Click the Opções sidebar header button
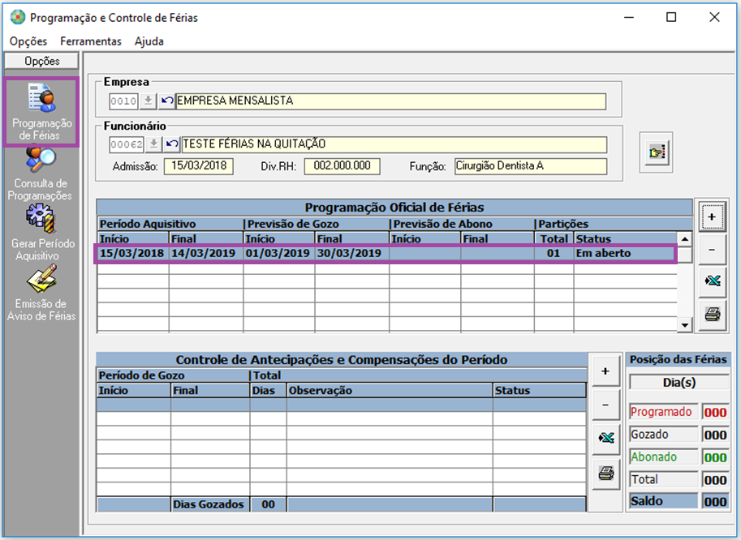741x540 pixels. pos(41,61)
